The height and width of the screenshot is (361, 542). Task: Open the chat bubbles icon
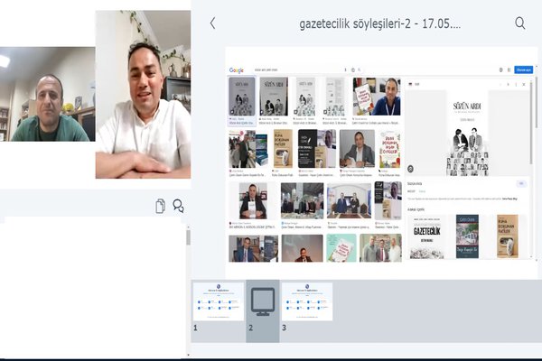click(178, 206)
